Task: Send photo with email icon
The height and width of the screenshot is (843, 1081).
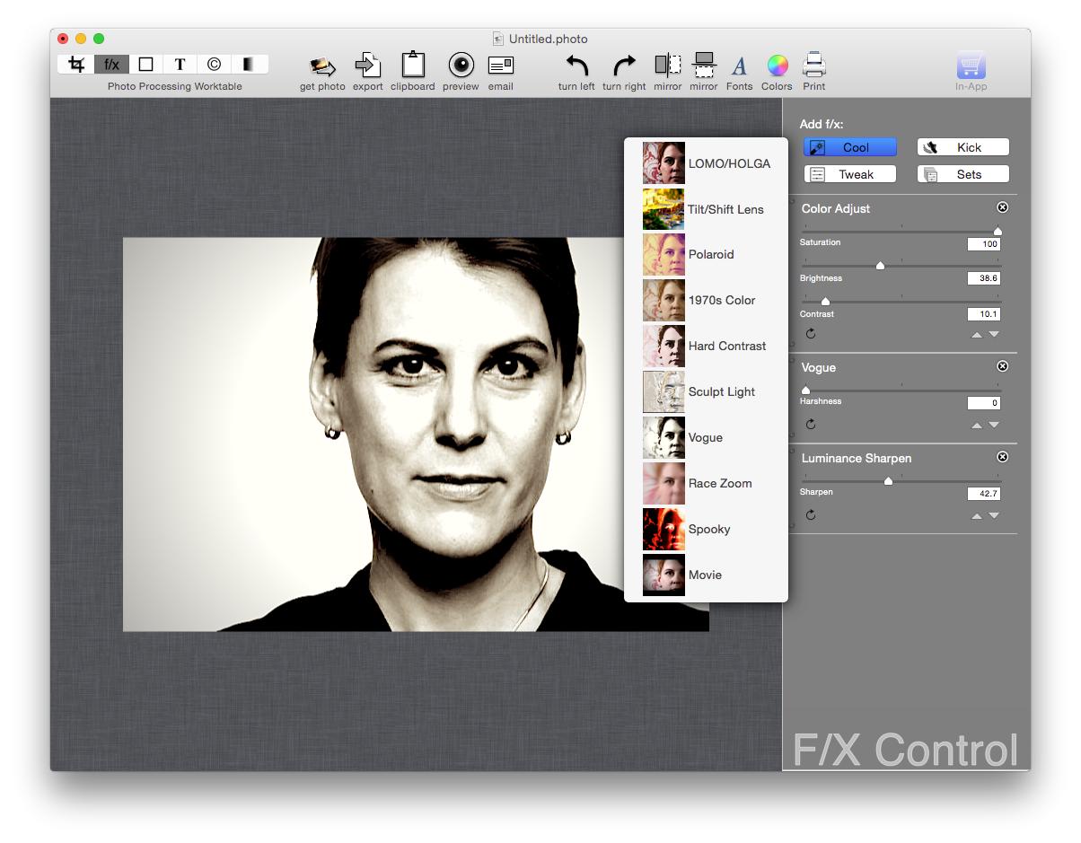Action: pyautogui.click(x=501, y=66)
